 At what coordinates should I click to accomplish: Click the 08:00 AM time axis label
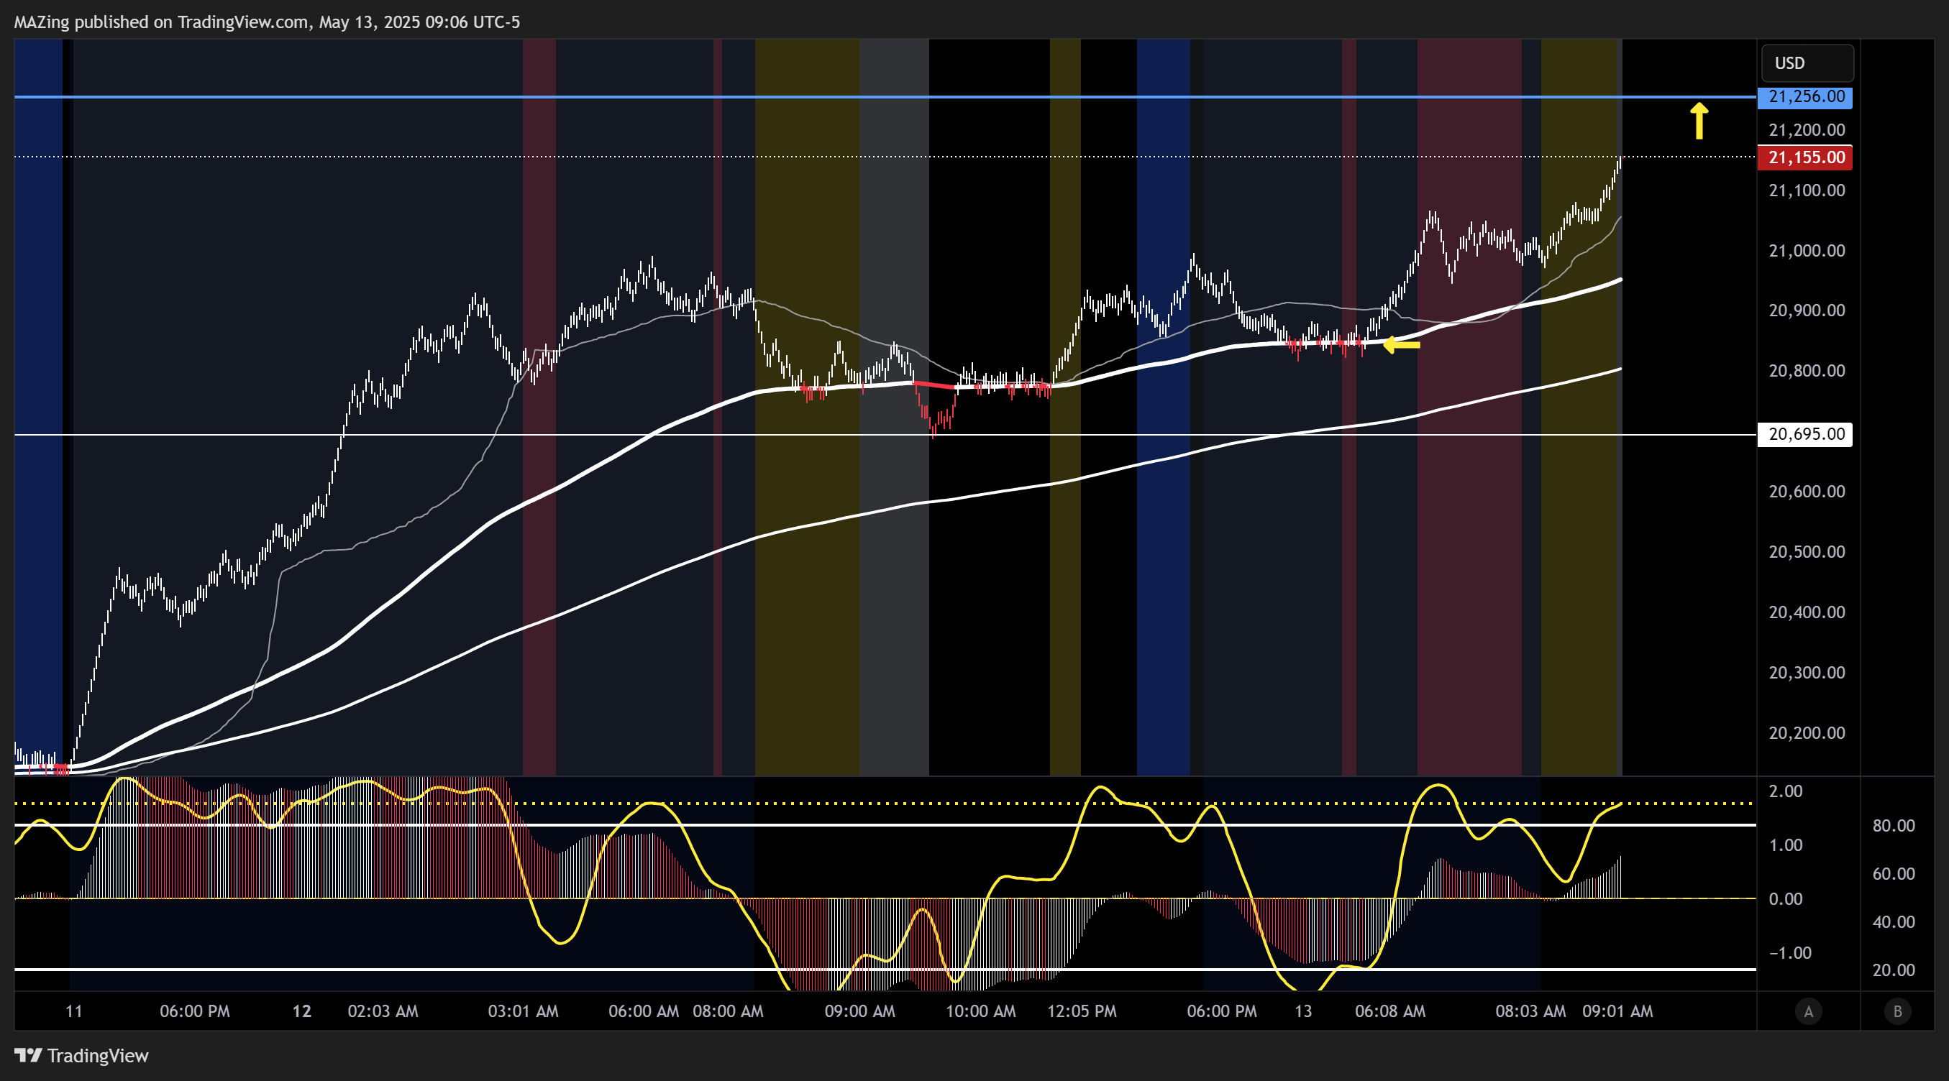pyautogui.click(x=728, y=1011)
